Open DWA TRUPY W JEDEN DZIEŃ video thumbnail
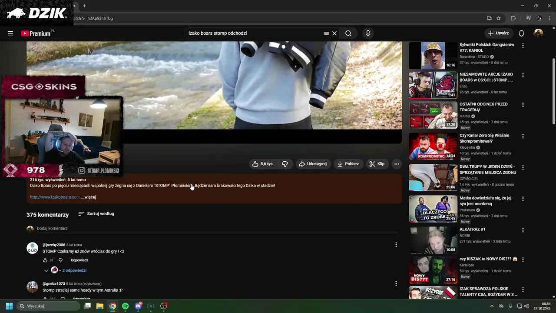 pyautogui.click(x=433, y=178)
